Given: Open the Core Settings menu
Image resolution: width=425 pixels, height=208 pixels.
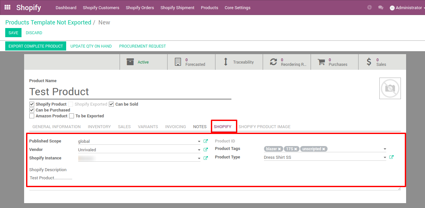Looking at the screenshot, I should [x=238, y=7].
